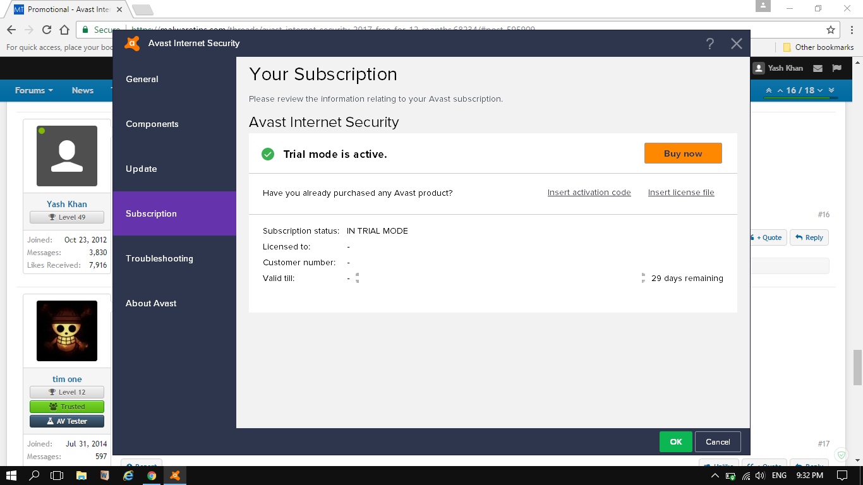
Task: Jump to first post with double-up arrows
Action: pos(769,90)
